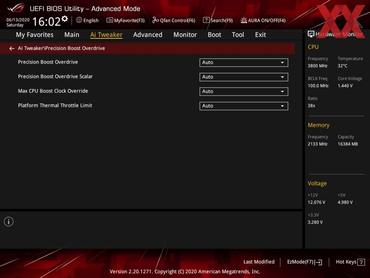
Task: Open Qfan Control(F6)
Action: 174,20
